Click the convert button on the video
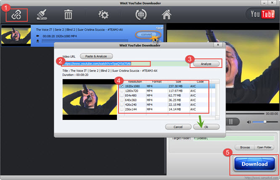280x180 pixels. click(147, 34)
